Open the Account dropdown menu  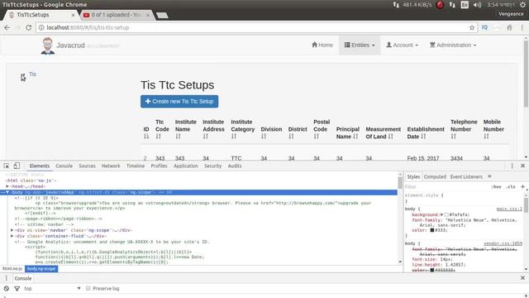coord(403,45)
